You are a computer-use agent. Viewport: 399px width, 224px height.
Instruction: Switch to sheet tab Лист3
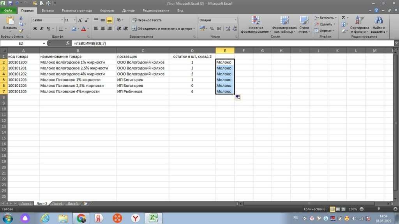(72, 204)
